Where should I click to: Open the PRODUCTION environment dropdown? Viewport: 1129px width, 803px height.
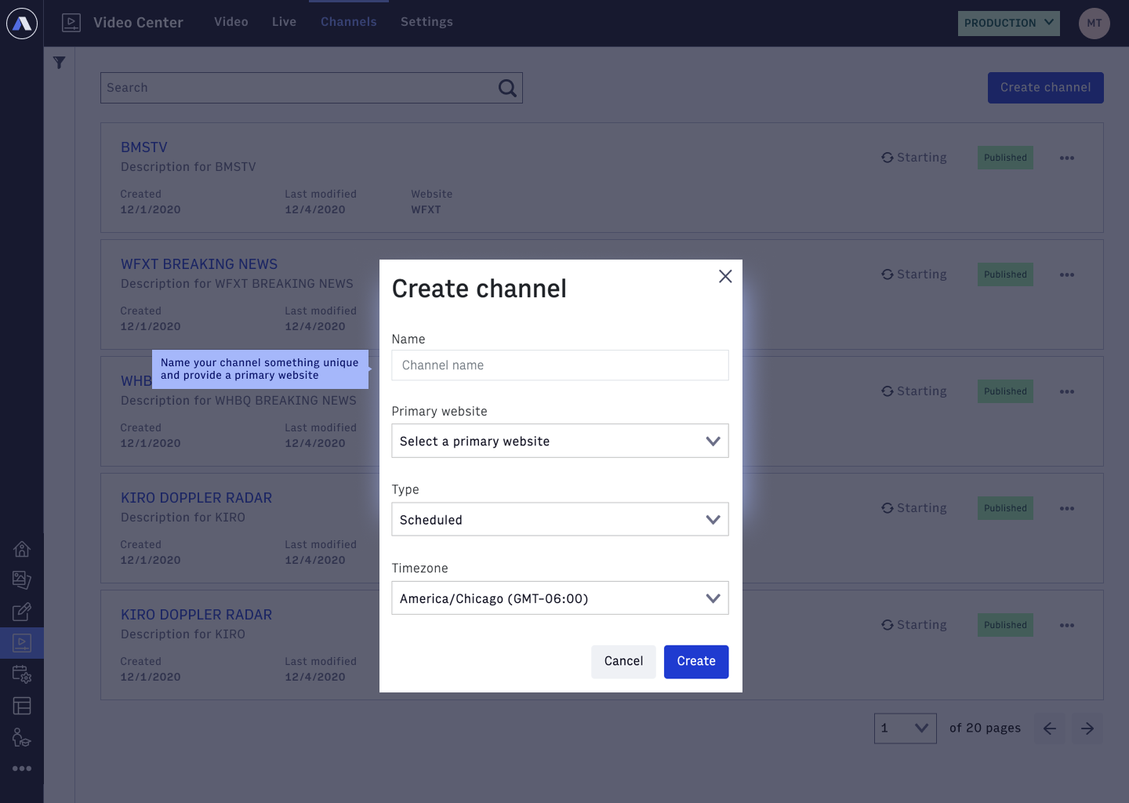1009,23
